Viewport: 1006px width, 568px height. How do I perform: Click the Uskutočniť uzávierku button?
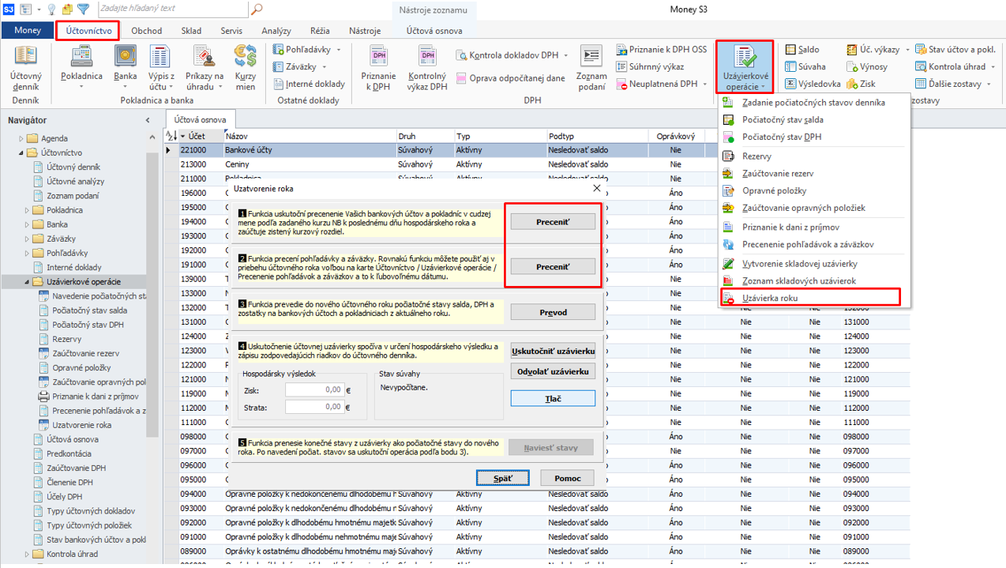[x=553, y=351]
